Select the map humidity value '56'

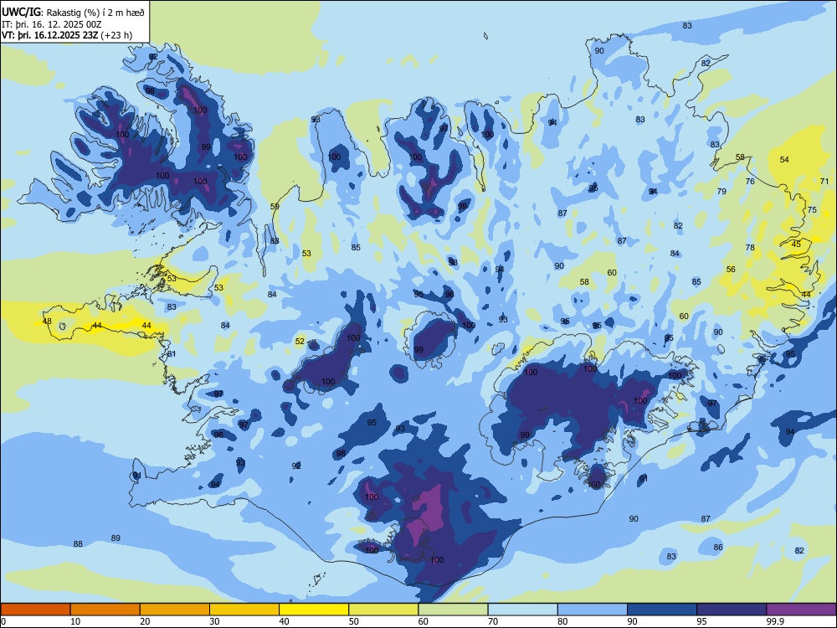731,269
